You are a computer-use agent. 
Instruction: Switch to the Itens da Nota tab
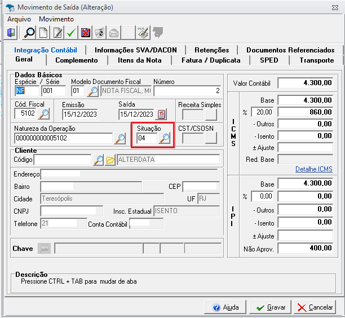tap(139, 60)
